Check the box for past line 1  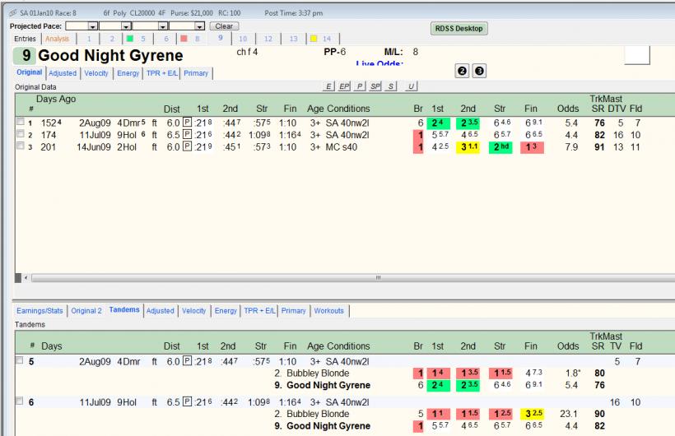click(x=21, y=122)
